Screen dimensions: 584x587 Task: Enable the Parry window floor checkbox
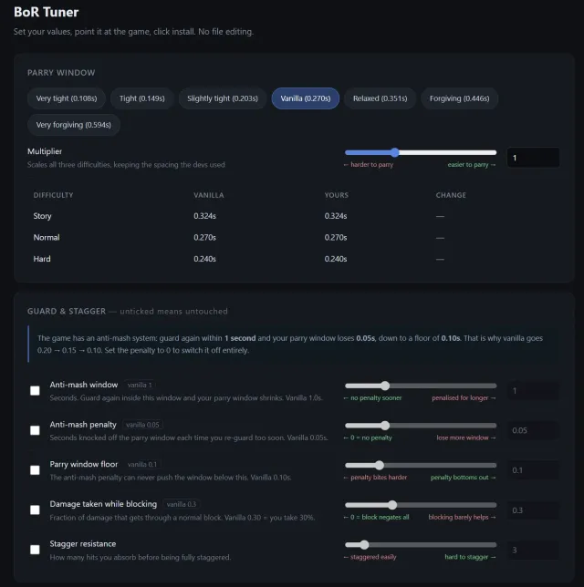coord(35,470)
